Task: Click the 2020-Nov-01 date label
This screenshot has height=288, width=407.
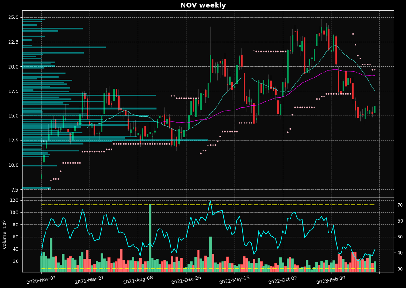Action: point(41,280)
